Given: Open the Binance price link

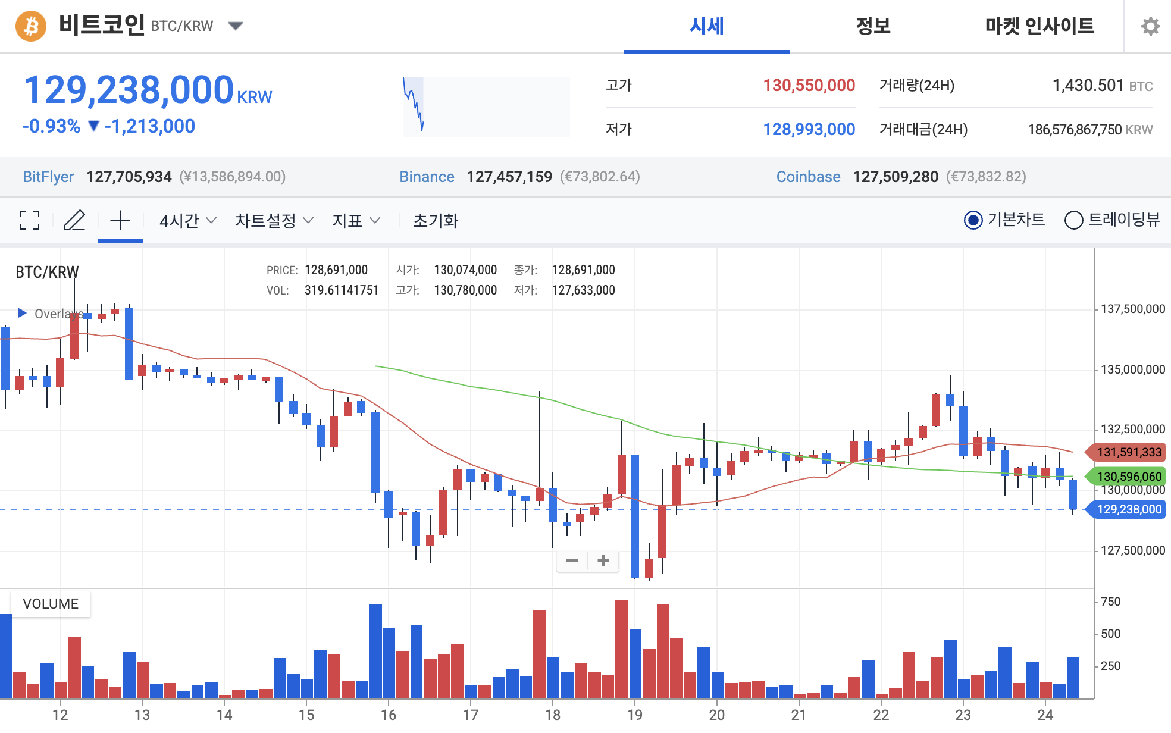Looking at the screenshot, I should 427,177.
